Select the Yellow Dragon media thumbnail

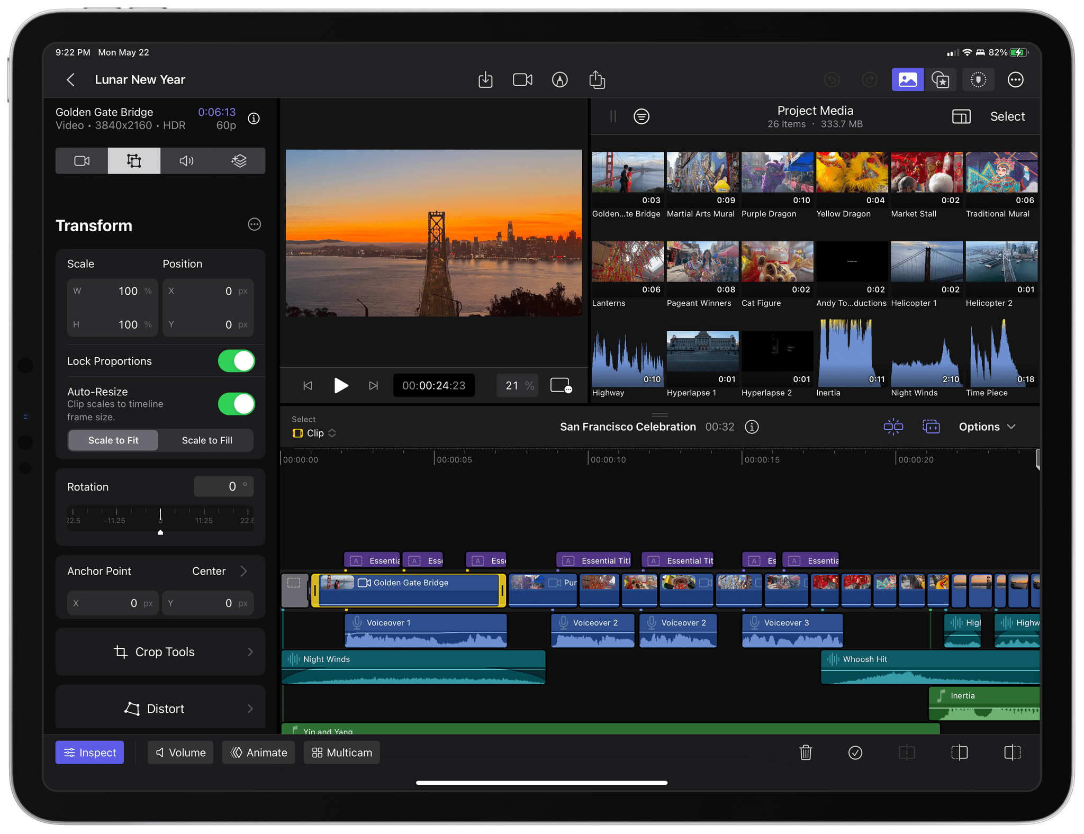852,179
